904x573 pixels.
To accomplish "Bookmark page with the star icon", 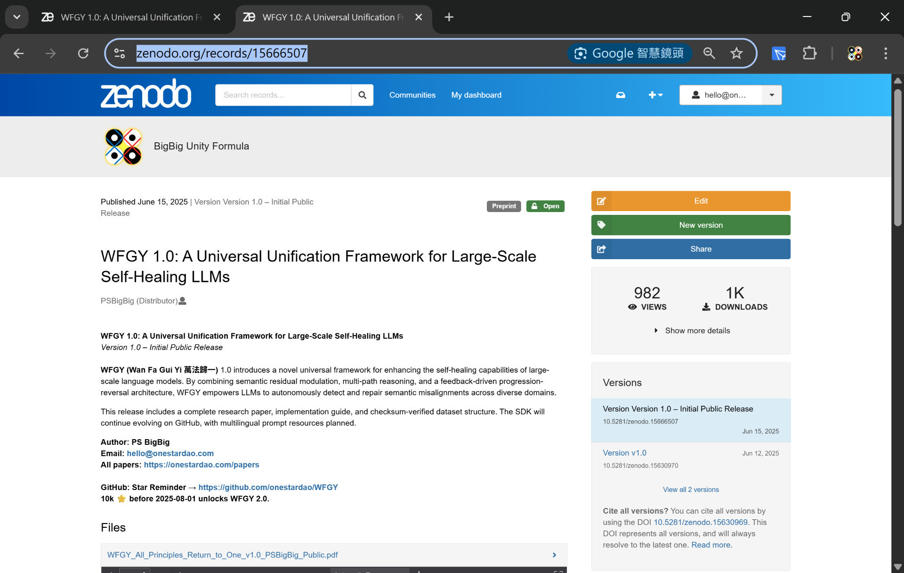I will click(x=736, y=53).
